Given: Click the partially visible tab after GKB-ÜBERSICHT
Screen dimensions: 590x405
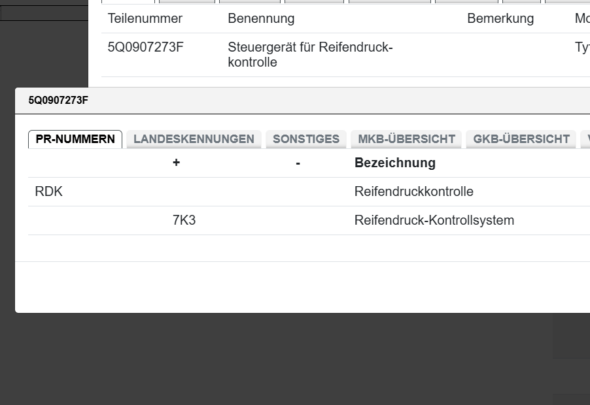Looking at the screenshot, I should (585, 139).
